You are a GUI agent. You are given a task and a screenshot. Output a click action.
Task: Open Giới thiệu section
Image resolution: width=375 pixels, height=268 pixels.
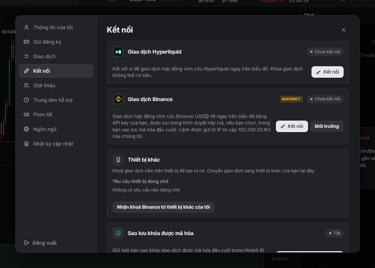(56, 85)
